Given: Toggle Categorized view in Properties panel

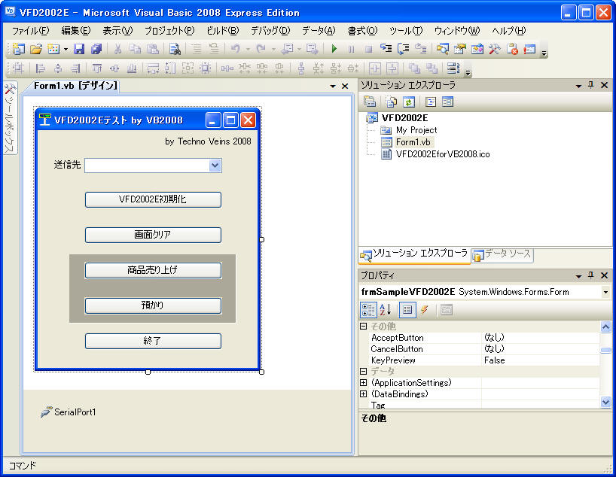Looking at the screenshot, I should 368,310.
